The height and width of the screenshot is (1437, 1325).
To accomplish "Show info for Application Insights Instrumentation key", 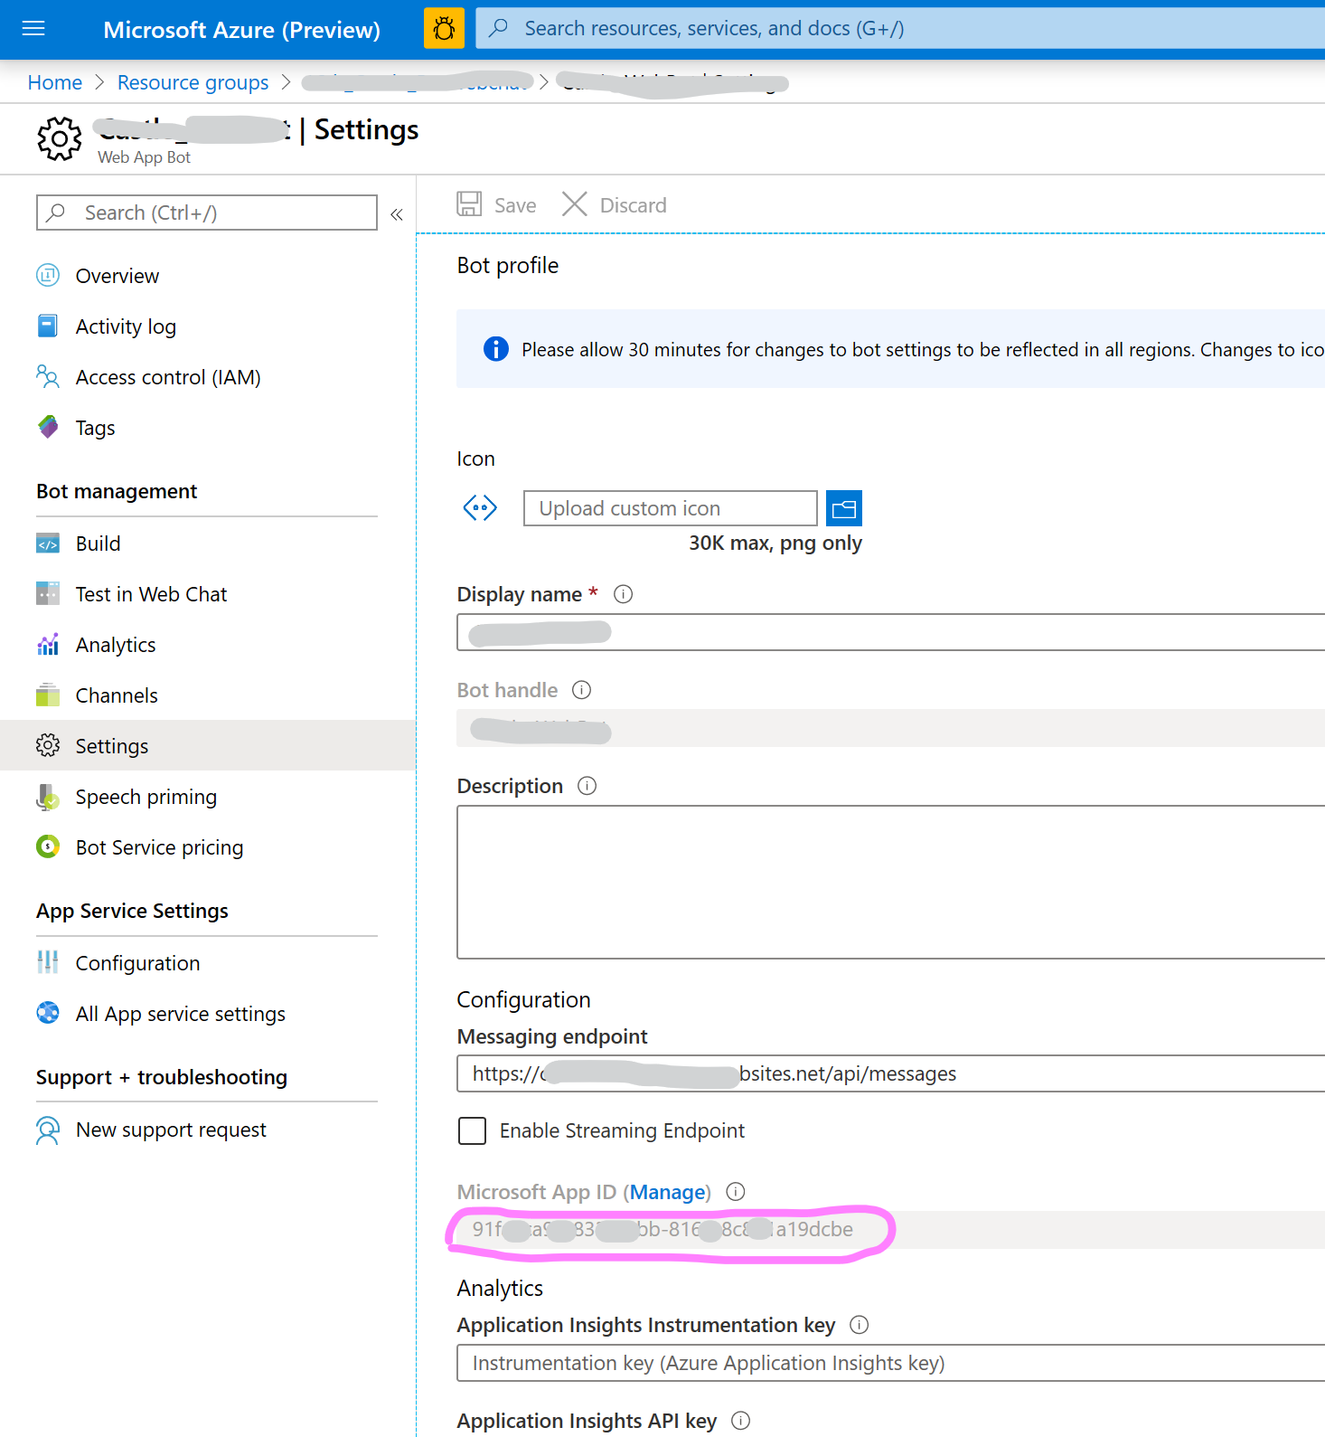I will point(860,1325).
